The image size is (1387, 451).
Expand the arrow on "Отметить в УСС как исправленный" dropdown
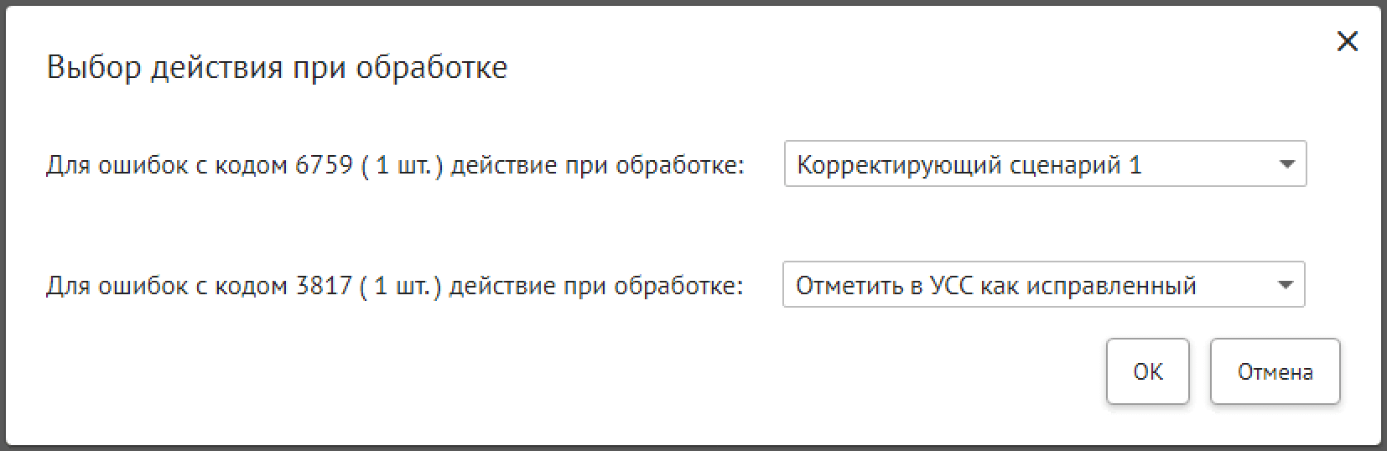1286,285
